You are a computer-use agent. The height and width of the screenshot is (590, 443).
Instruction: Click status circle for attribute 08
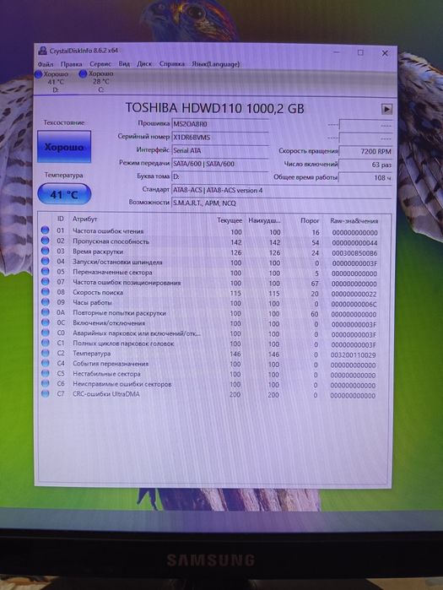[x=45, y=291]
